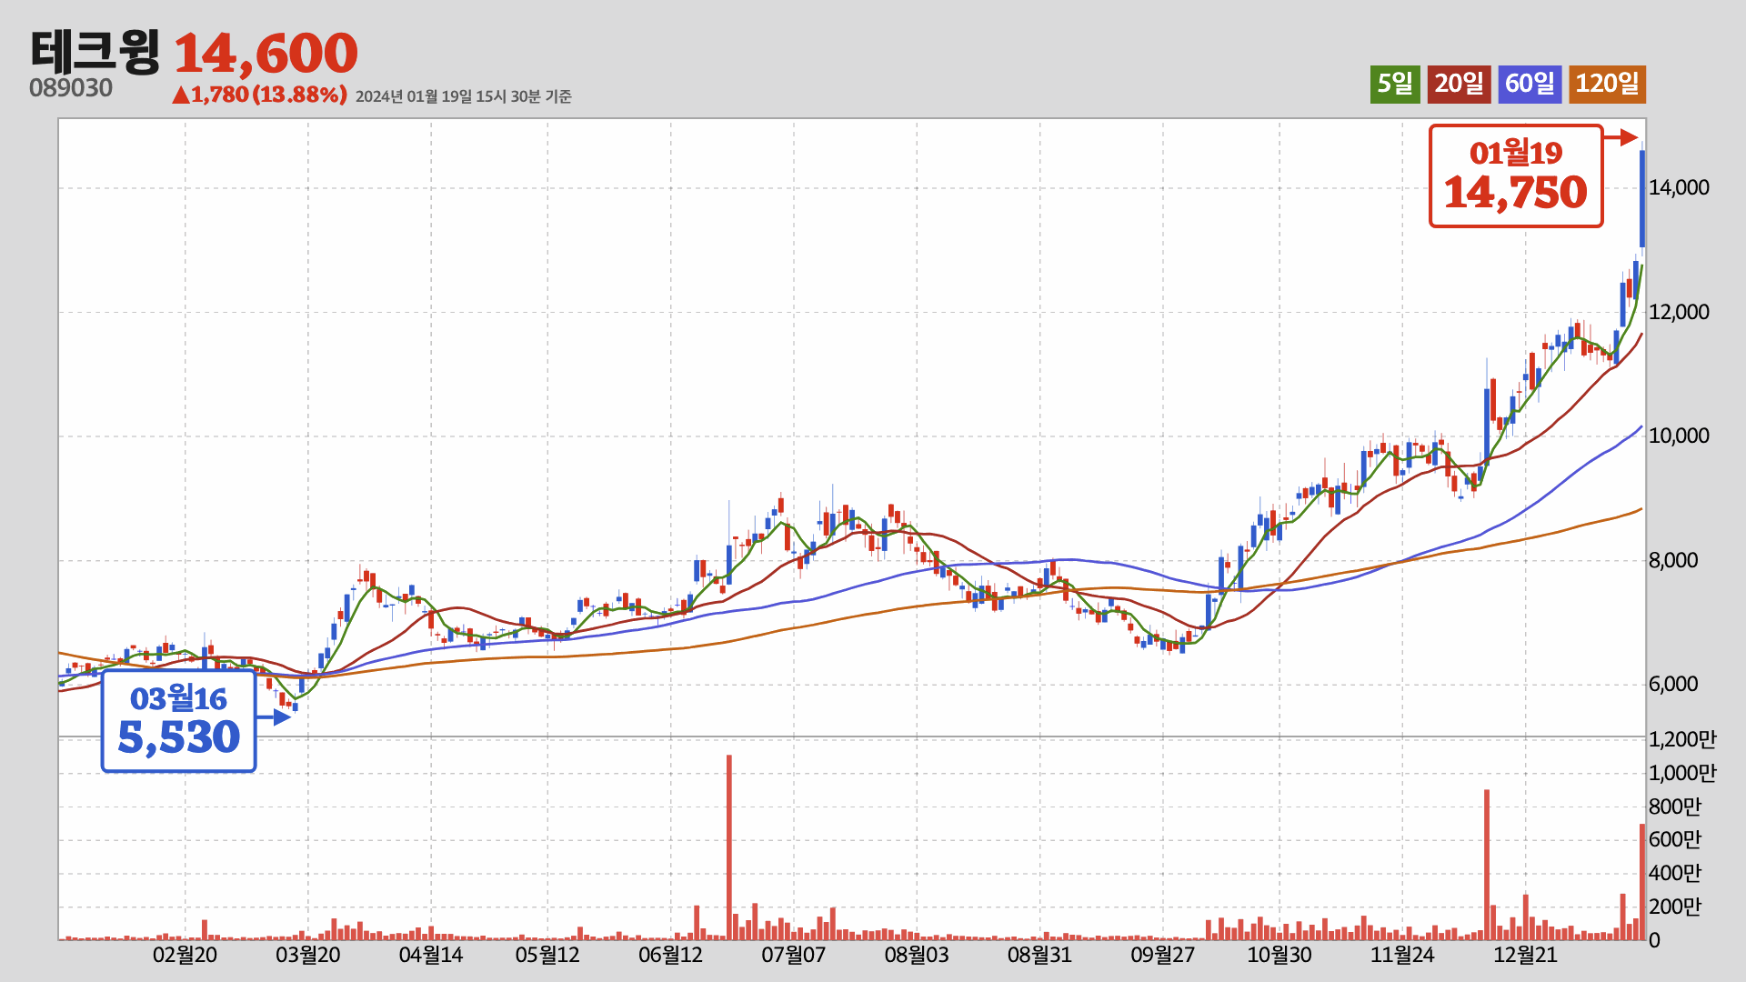Click the date axis label 03월20
Screen dimensions: 1746x982
click(x=308, y=956)
